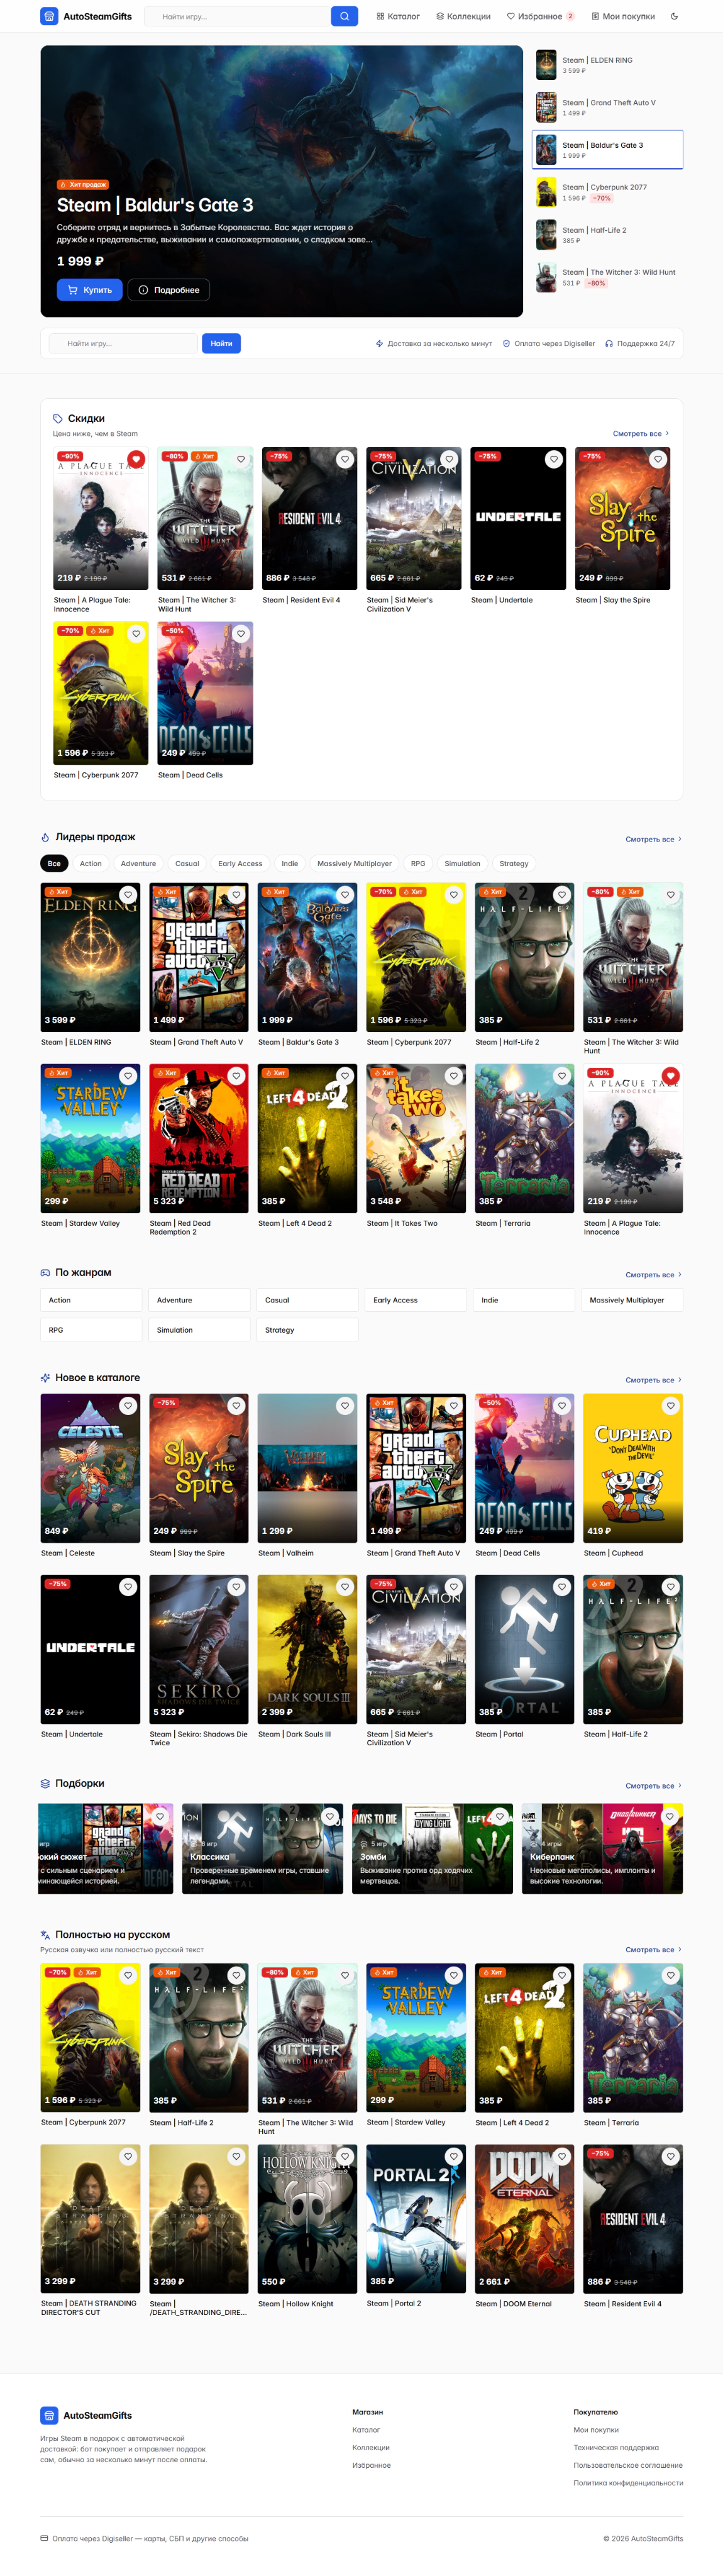
Task: Open Пользовательское соглашение footer link
Action: point(628,2465)
